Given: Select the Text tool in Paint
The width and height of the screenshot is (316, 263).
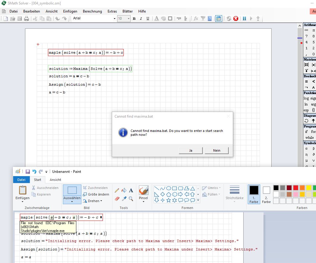Looking at the screenshot, I should click(131, 190).
